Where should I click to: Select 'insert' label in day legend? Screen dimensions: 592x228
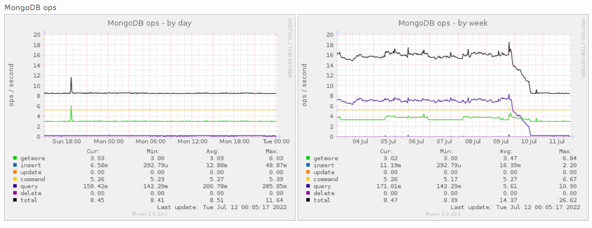31,165
